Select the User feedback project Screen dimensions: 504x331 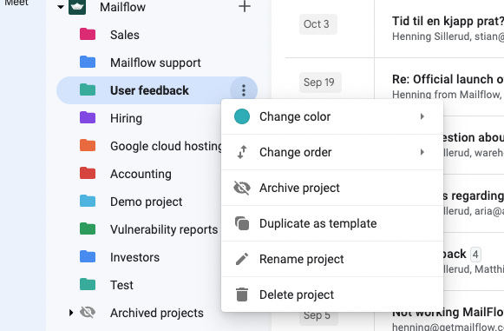149,90
